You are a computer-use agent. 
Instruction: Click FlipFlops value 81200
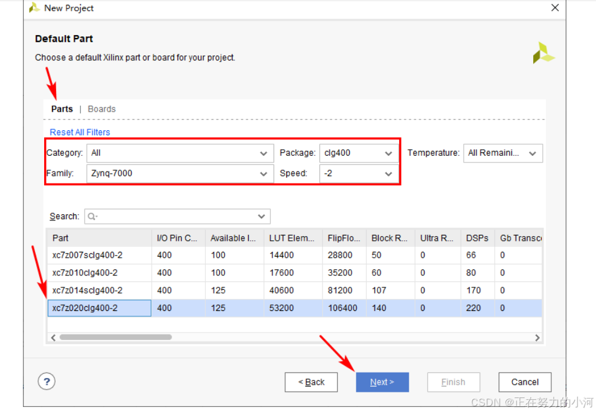pos(340,290)
